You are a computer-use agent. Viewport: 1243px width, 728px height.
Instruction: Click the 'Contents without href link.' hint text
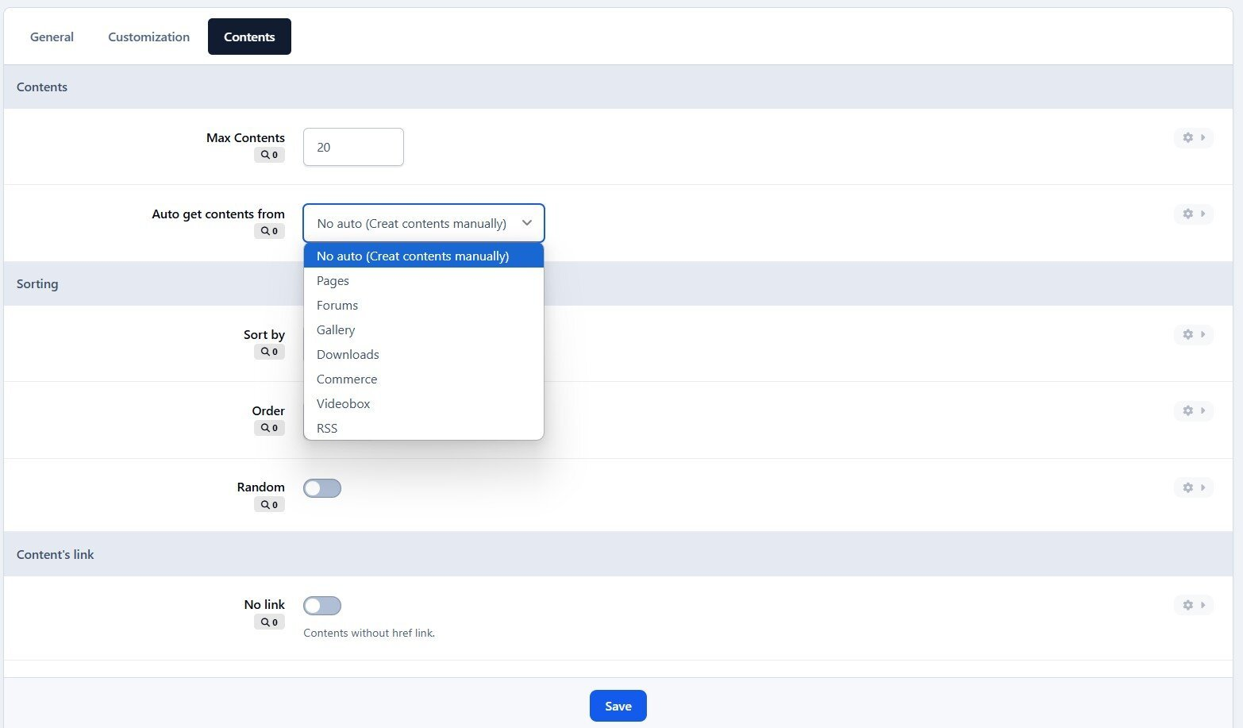pos(369,633)
